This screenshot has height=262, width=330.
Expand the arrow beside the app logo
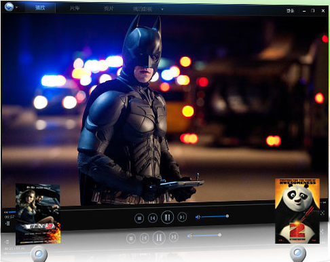click(17, 7)
